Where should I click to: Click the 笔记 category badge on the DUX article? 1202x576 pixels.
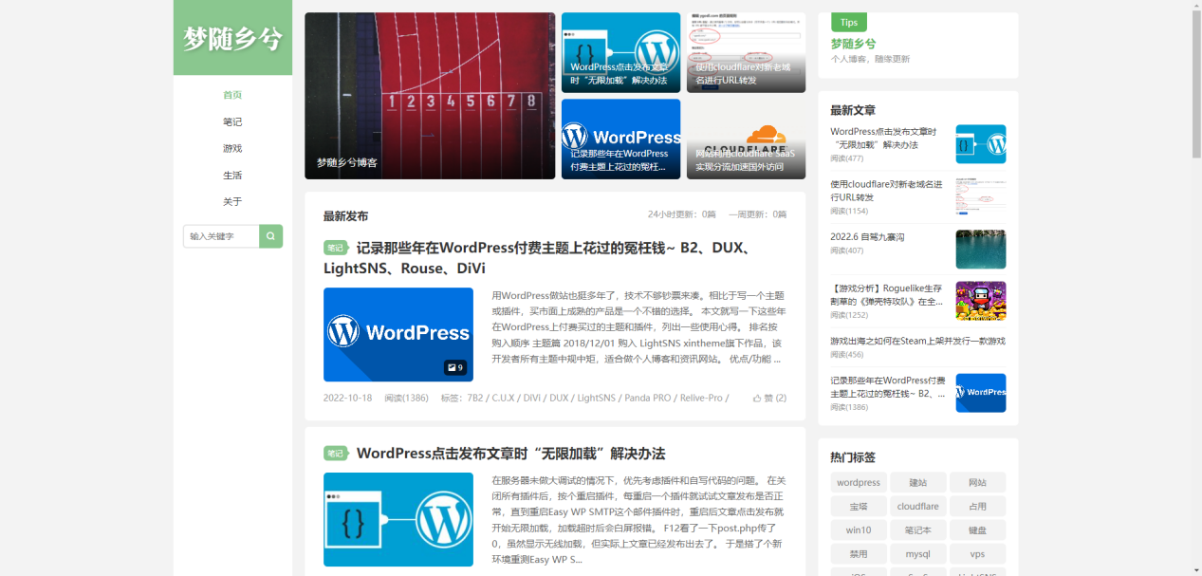336,248
